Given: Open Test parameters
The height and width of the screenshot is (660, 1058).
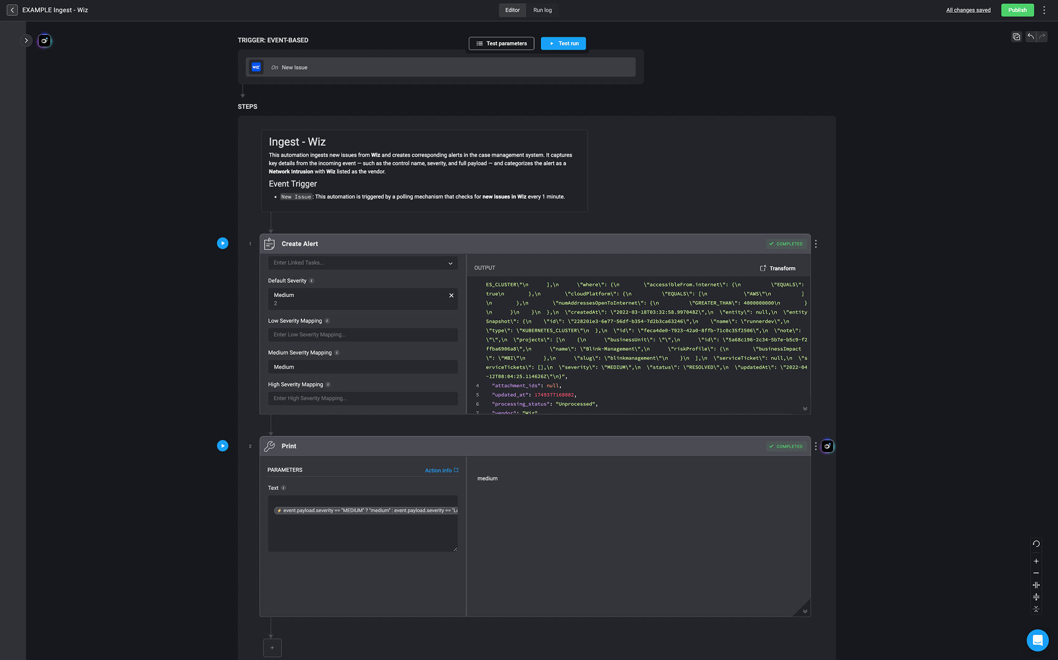Looking at the screenshot, I should click(501, 43).
